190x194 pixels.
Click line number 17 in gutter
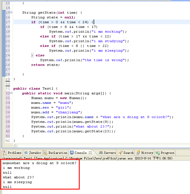click(8, 22)
